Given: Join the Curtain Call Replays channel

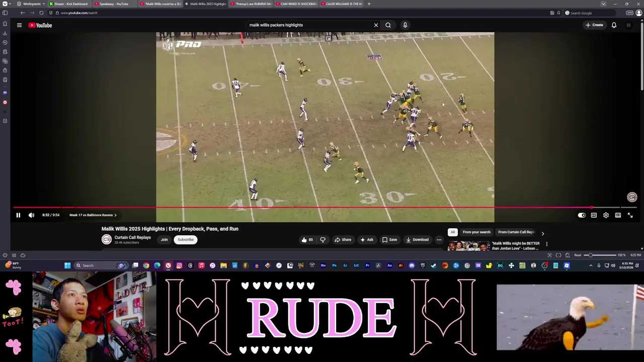Looking at the screenshot, I should tap(164, 240).
